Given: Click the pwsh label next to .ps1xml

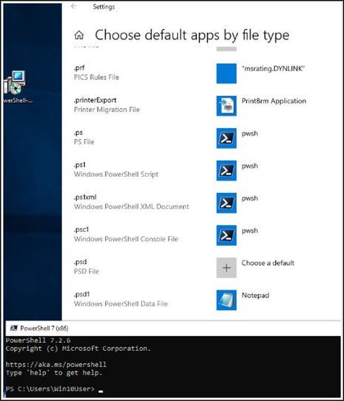Looking at the screenshot, I should [250, 199].
